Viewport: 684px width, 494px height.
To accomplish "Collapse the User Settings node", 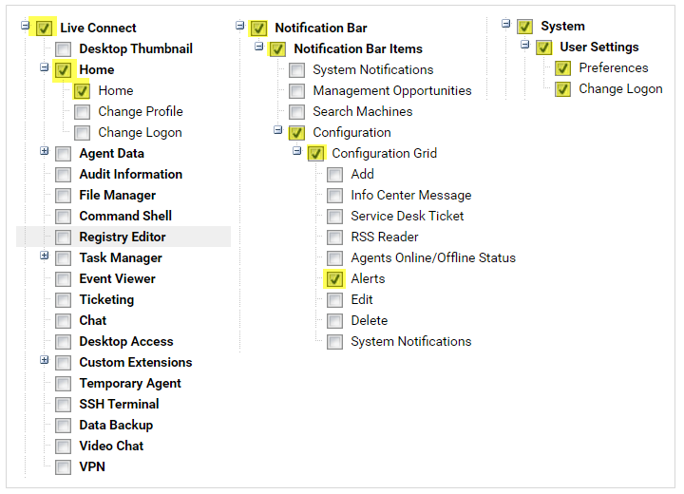I will (x=524, y=45).
